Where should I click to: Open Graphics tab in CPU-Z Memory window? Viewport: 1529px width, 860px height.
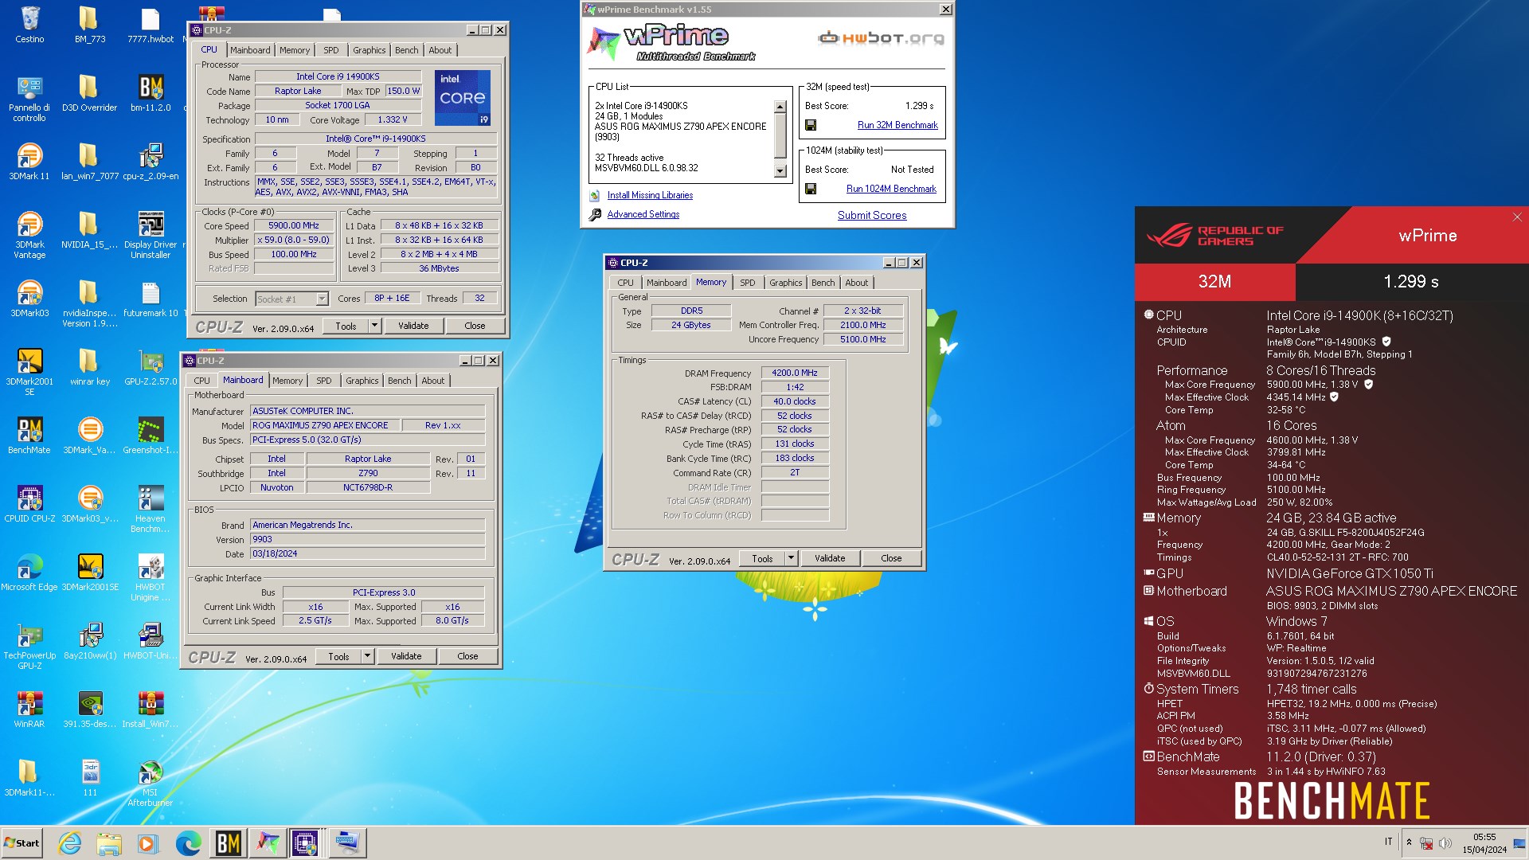coord(785,283)
